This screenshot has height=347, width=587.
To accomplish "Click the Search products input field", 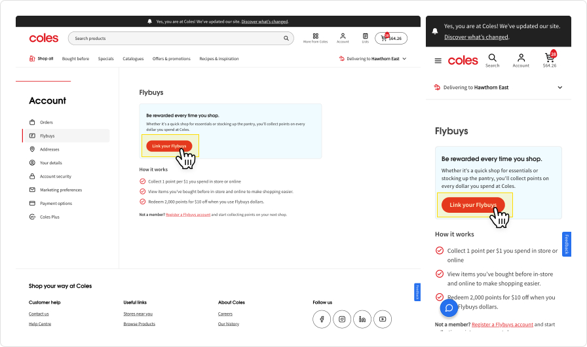I will pos(181,38).
